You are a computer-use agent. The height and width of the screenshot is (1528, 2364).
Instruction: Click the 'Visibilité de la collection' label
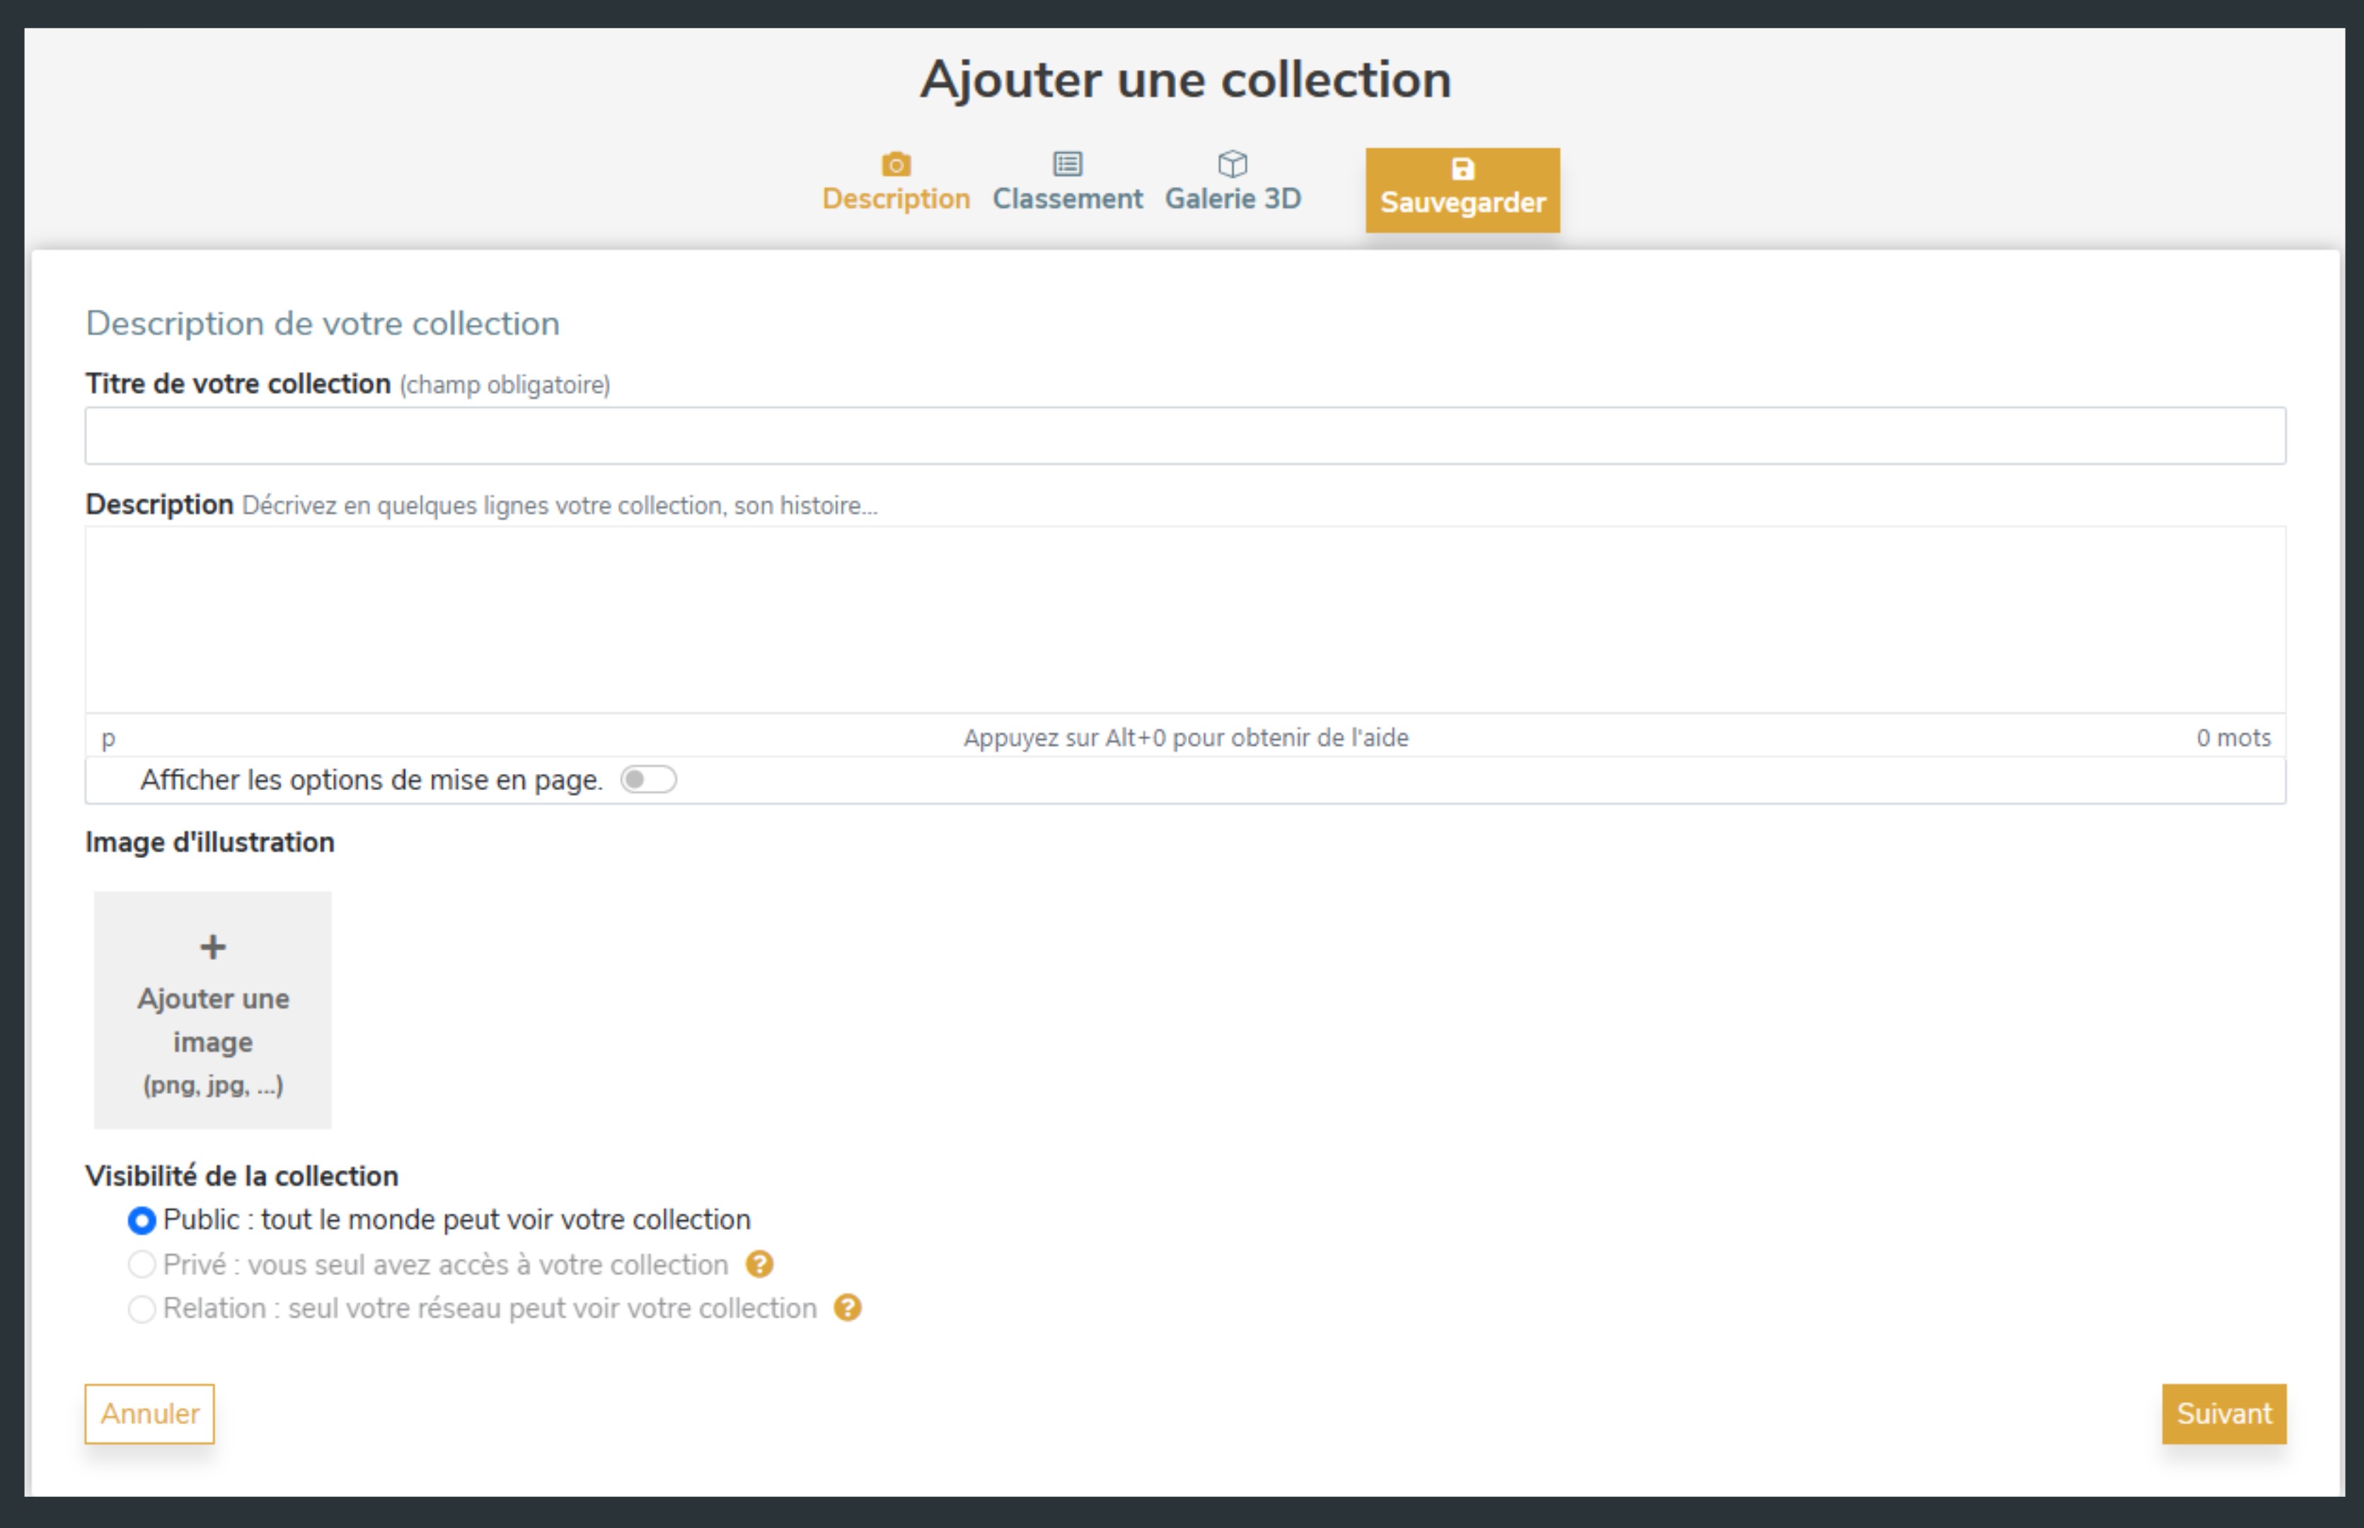(x=241, y=1176)
